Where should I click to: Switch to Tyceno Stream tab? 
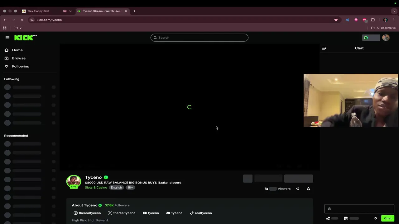point(102,11)
